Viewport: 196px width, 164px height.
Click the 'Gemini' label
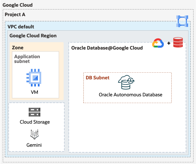34,145
